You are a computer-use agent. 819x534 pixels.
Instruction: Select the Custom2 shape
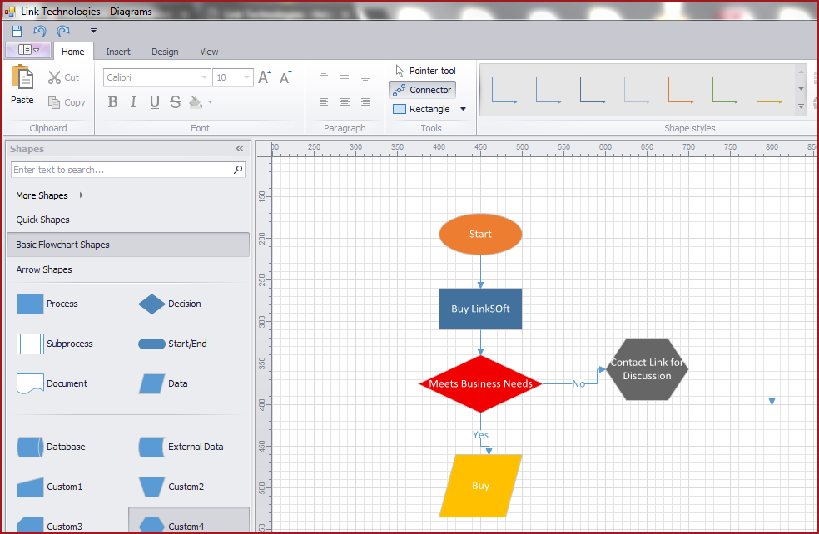(x=171, y=487)
